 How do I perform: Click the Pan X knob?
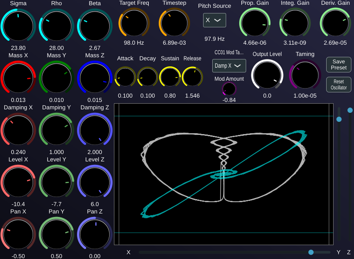pos(18,234)
